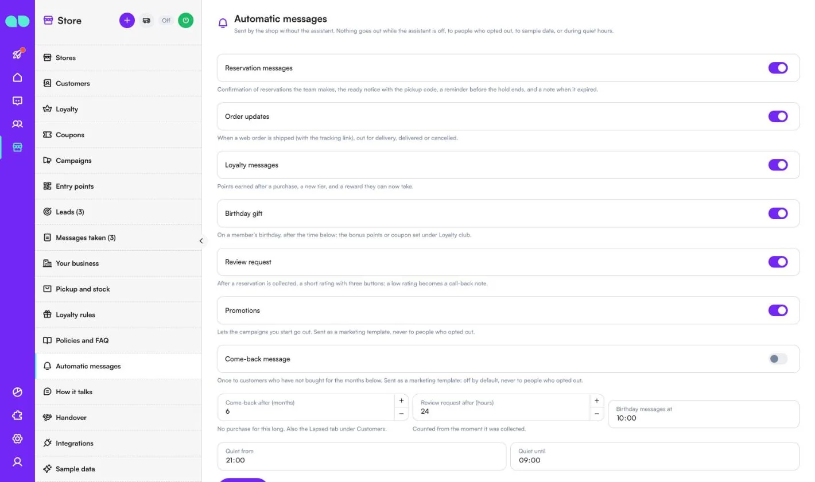
Task: Open the Customers menu item
Action: (x=118, y=83)
